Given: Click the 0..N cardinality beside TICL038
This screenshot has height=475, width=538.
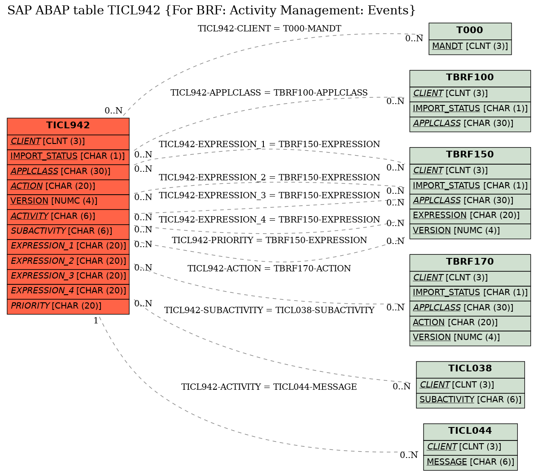Looking at the screenshot, I should click(x=402, y=387).
